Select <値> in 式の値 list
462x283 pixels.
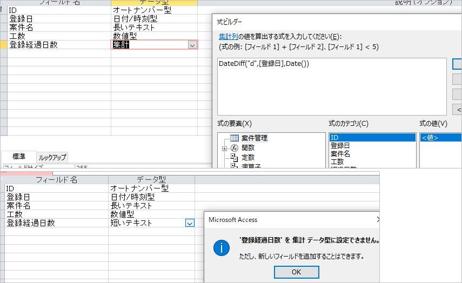[441, 138]
